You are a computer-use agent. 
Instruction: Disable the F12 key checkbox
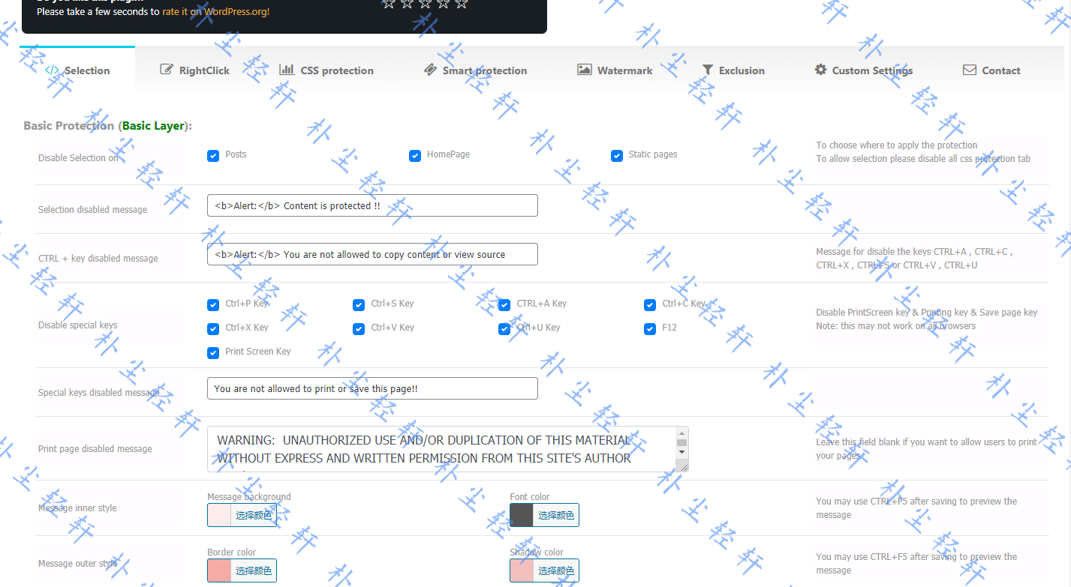650,328
